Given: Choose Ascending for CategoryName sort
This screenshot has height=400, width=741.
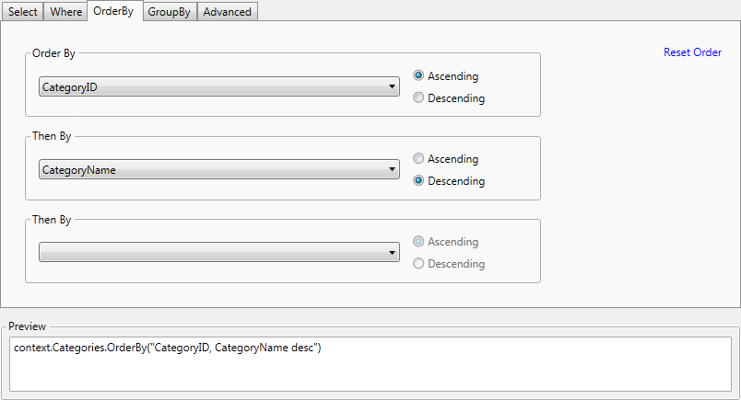Looking at the screenshot, I should [x=446, y=159].
